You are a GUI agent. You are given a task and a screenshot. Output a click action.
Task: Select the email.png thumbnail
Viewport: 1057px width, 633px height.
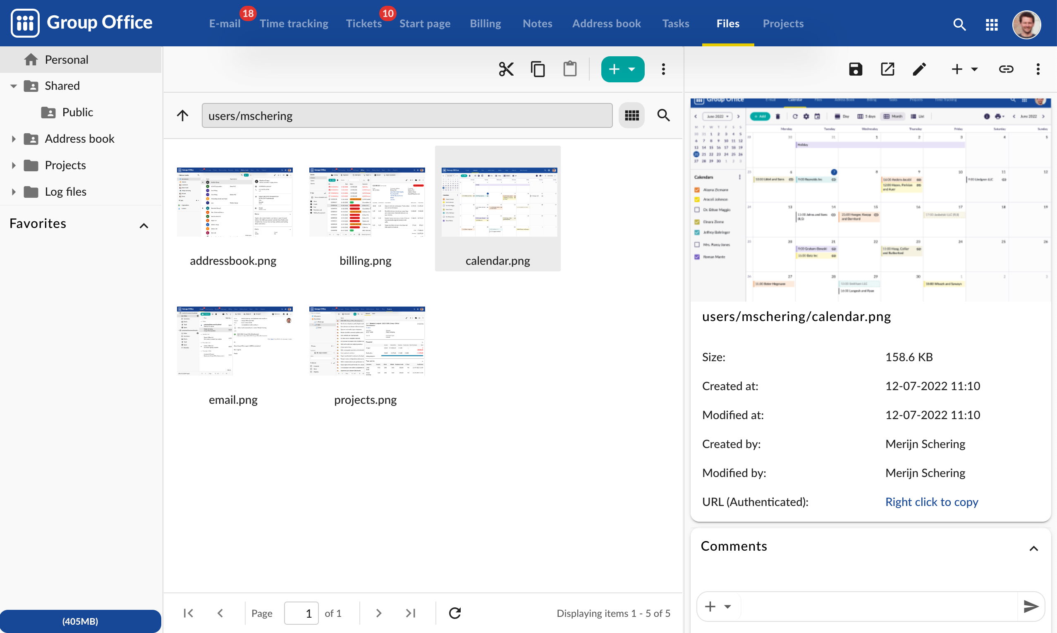(234, 340)
